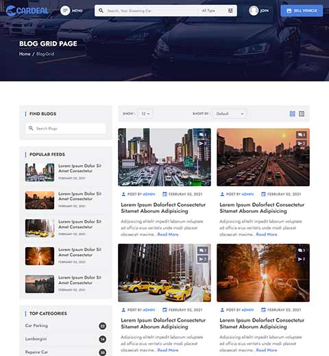
Task: Switch to grid view icon
Action: pyautogui.click(x=292, y=114)
